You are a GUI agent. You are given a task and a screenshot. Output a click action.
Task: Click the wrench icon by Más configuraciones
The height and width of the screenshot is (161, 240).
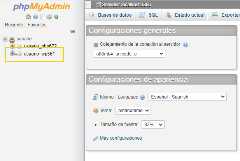pyautogui.click(x=96, y=138)
